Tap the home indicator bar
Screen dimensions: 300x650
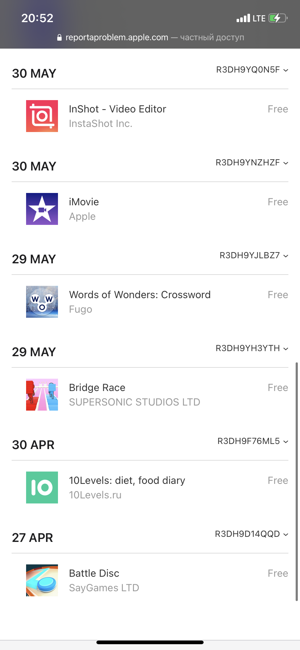point(150,642)
